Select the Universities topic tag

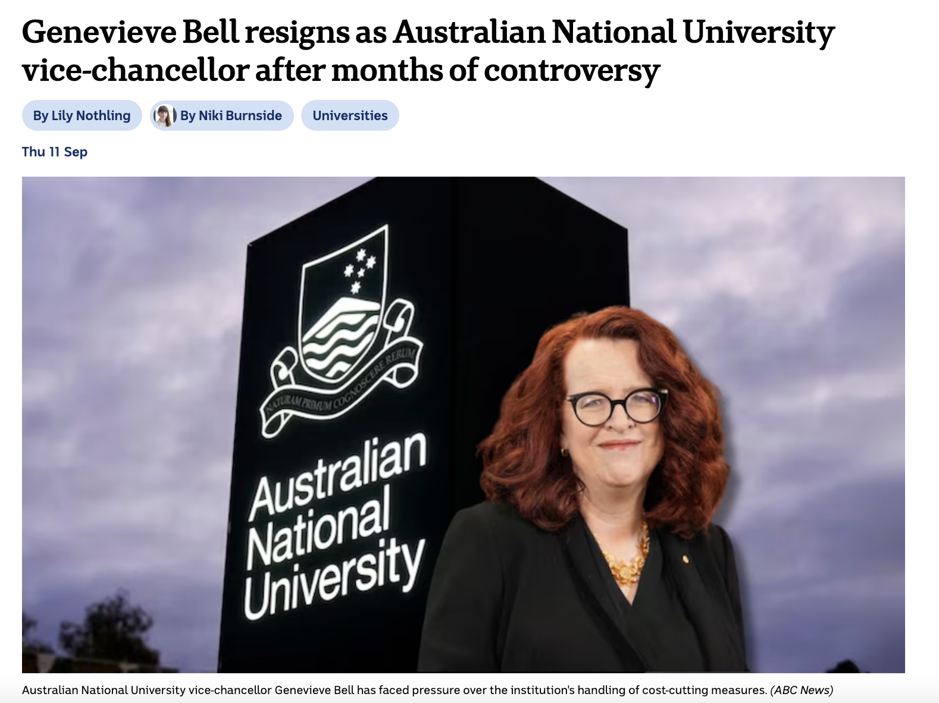[x=350, y=115]
